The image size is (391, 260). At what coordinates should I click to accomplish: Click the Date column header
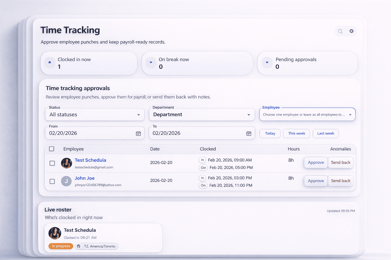[x=155, y=149]
